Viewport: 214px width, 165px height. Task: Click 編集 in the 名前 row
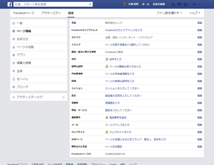tap(199, 23)
